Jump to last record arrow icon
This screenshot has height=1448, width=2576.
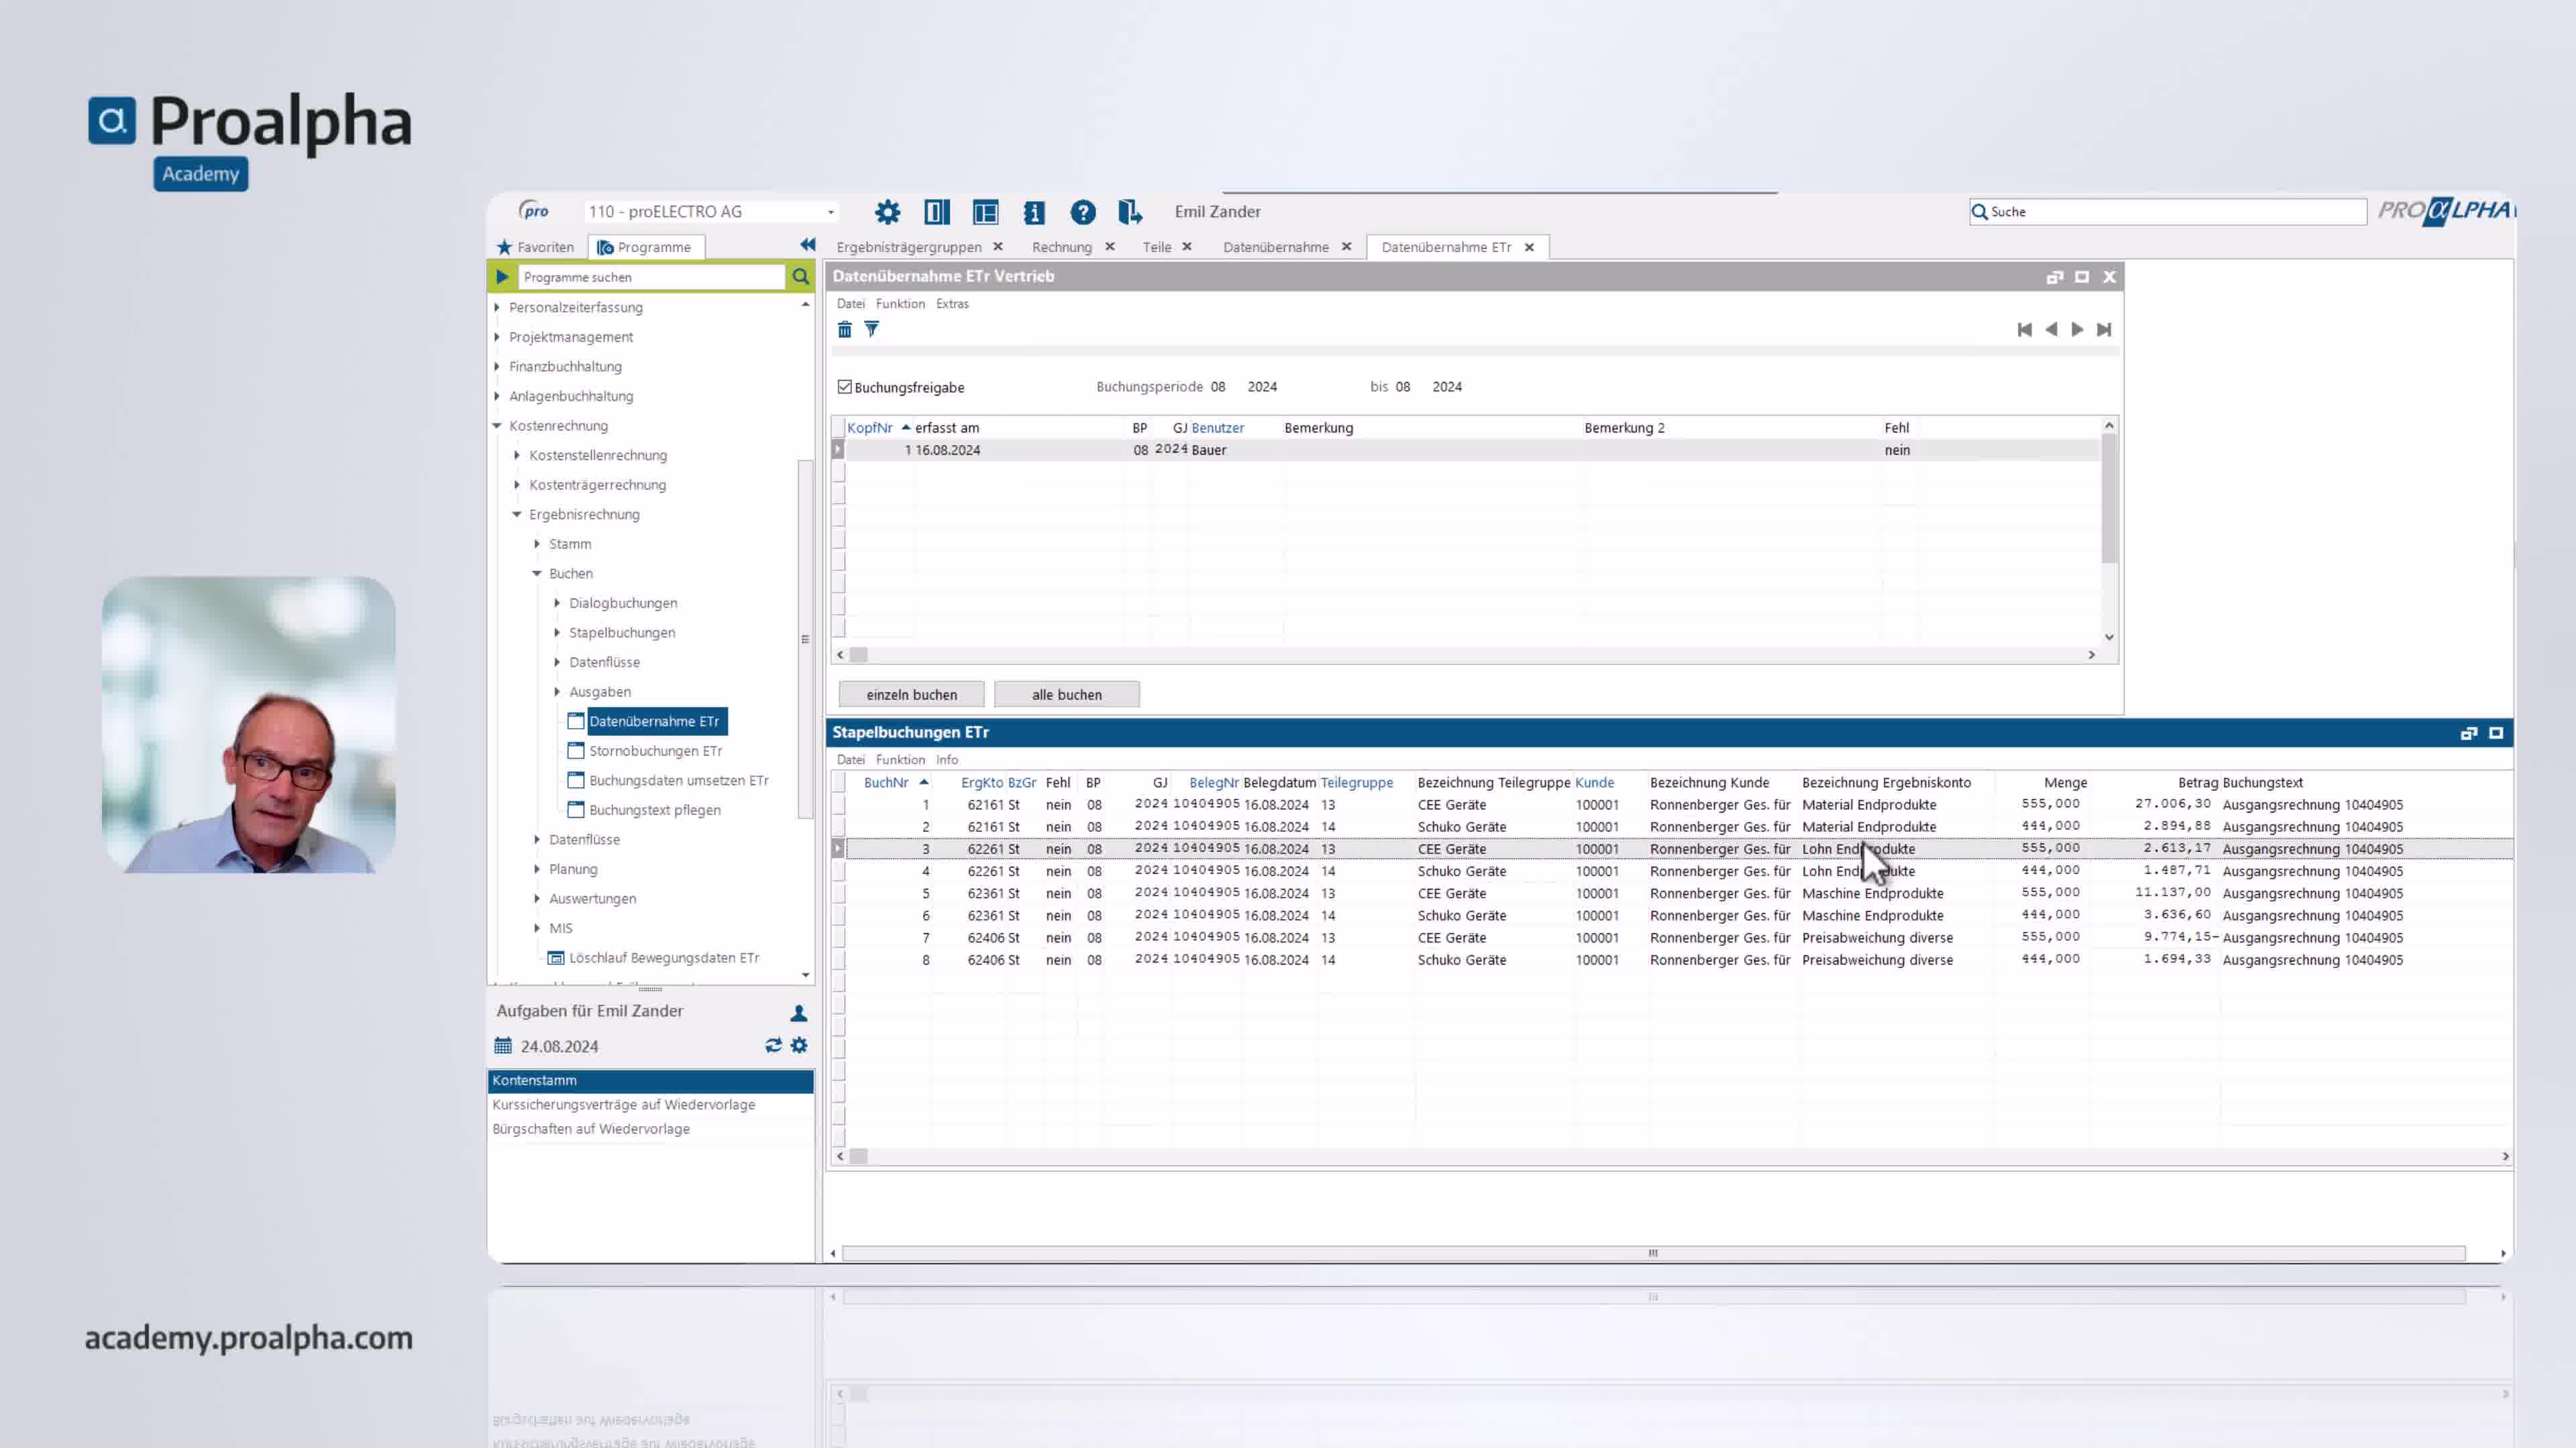click(2104, 330)
